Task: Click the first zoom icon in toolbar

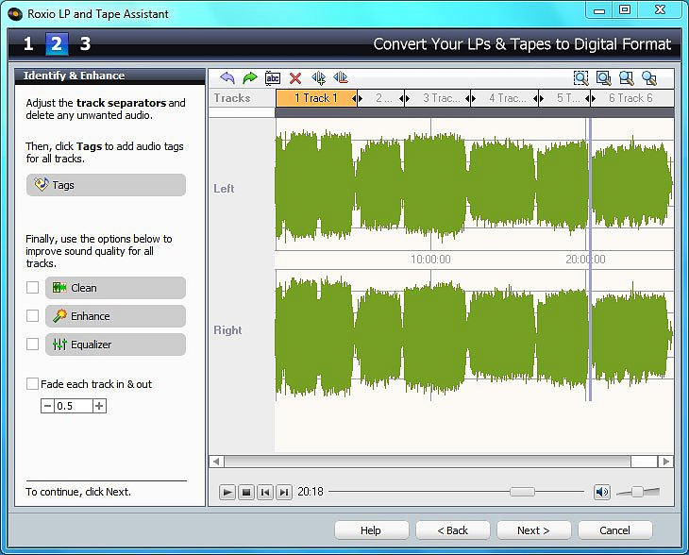Action: tap(580, 78)
